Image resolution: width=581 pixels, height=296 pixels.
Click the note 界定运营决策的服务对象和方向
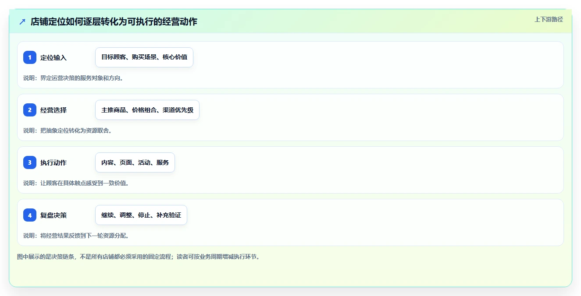point(73,78)
